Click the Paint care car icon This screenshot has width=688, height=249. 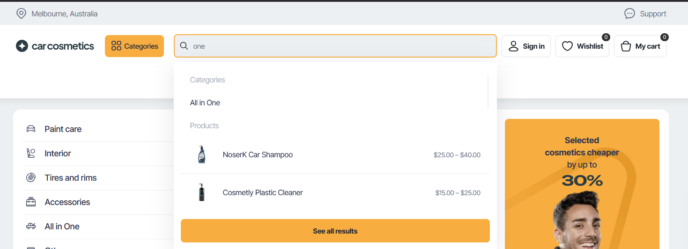[31, 129]
